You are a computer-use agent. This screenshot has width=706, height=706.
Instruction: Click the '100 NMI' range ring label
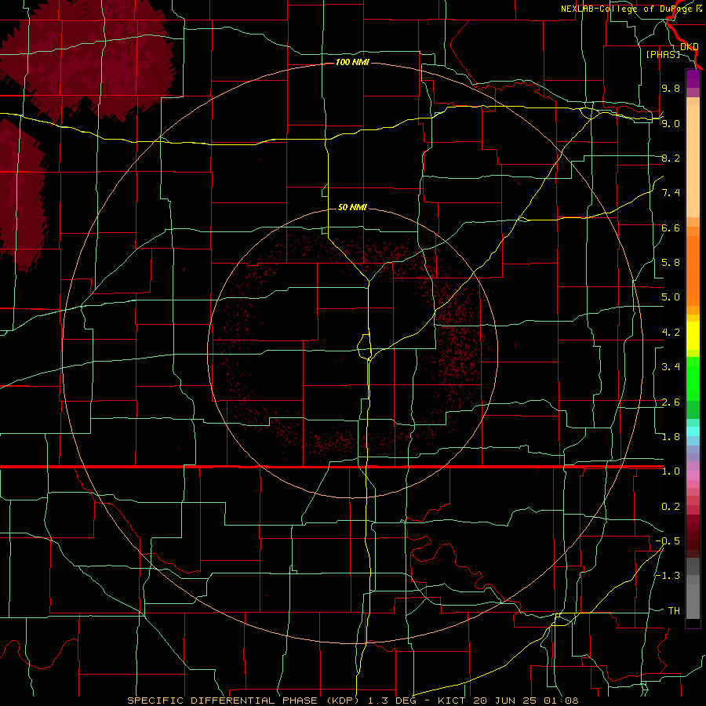click(x=352, y=62)
